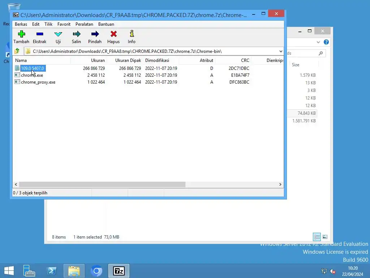Open the Start menu
The image size is (370, 278).
9,271
